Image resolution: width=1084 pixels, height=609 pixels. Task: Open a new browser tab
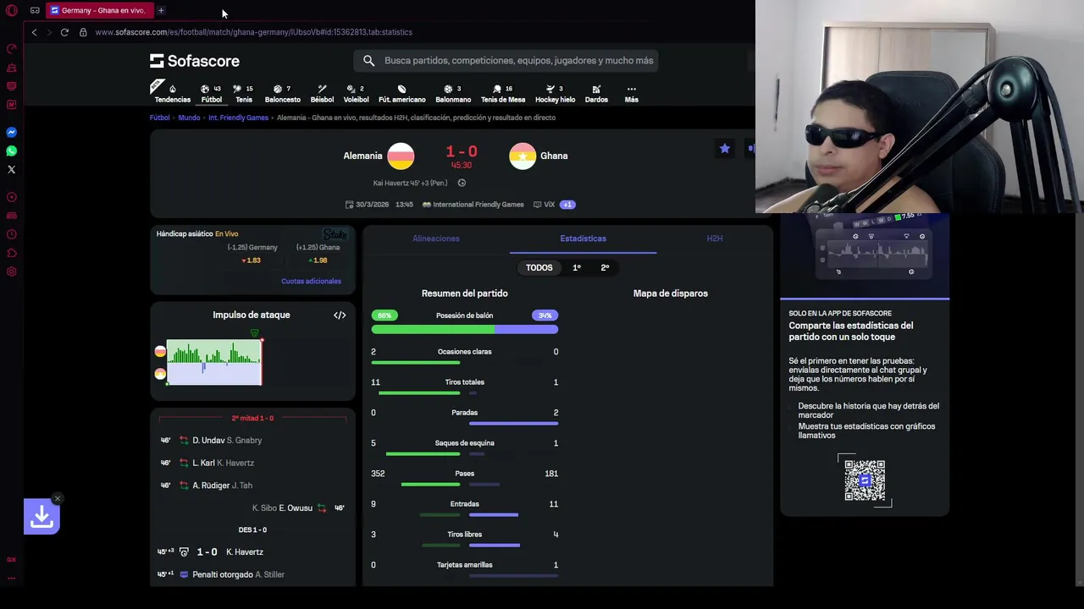(x=161, y=10)
